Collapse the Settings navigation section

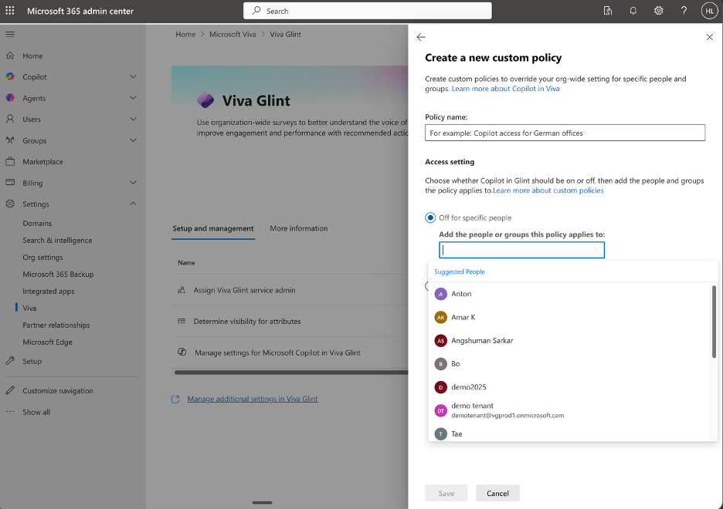pos(132,204)
